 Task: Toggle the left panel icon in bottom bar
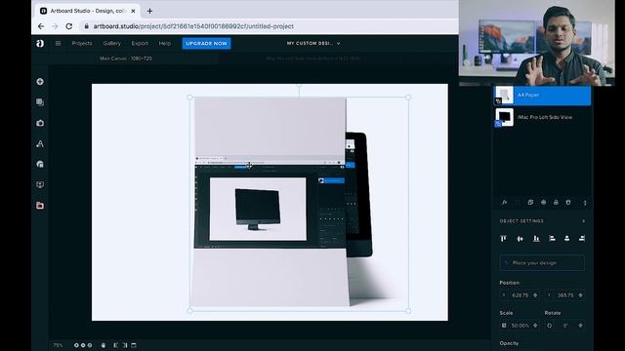pos(115,345)
